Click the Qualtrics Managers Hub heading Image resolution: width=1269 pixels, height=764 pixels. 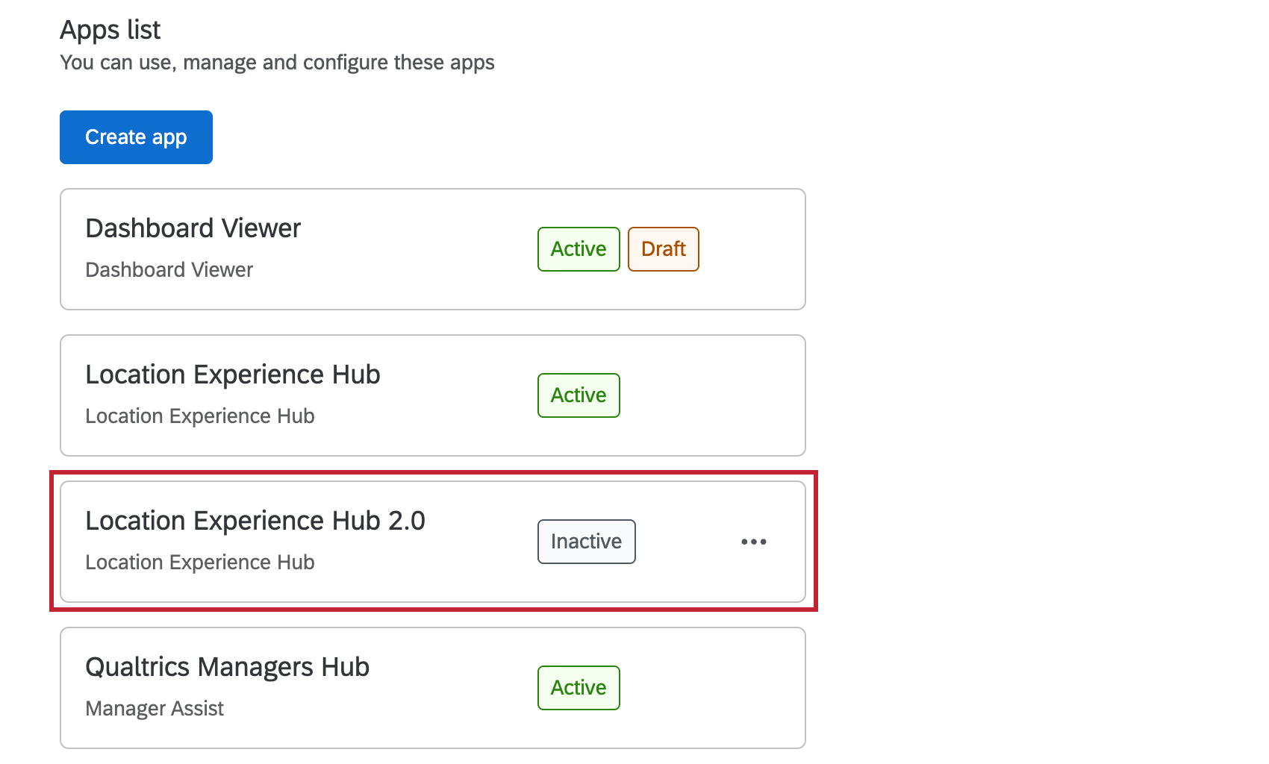[228, 666]
